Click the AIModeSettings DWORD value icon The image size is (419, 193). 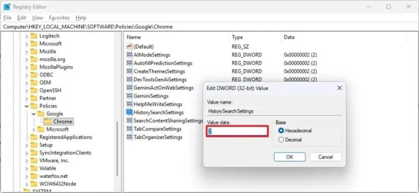(129, 55)
